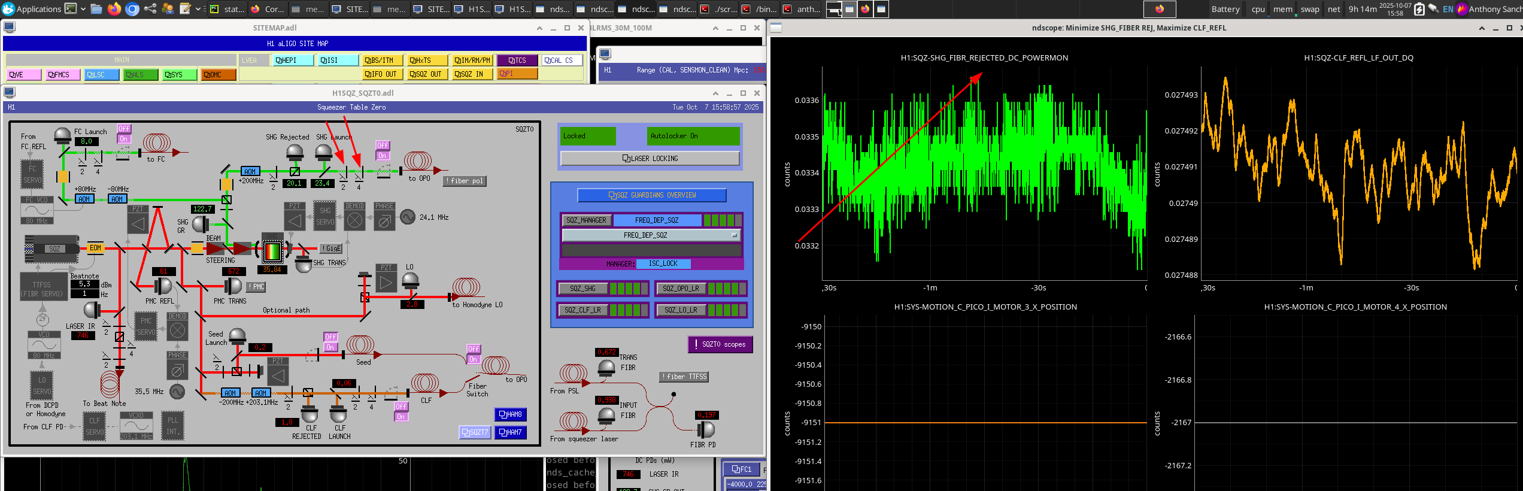1523x491 pixels.
Task: Click the SHG Rejected photodiode icon
Action: click(295, 153)
